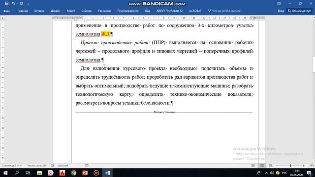Open the Рассылки ribbon tab
Screen dimensions: 315x177
tap(104, 11)
